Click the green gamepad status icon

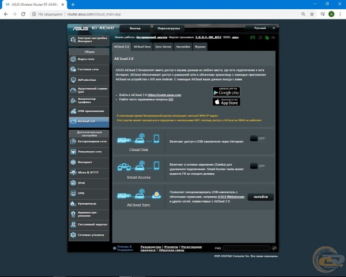[x=253, y=38]
